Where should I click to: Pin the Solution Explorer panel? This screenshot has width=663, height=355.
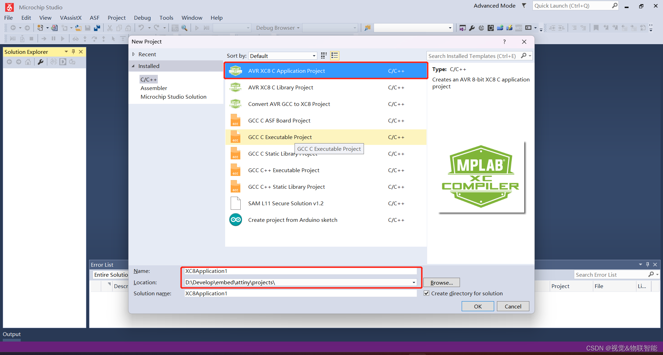73,52
